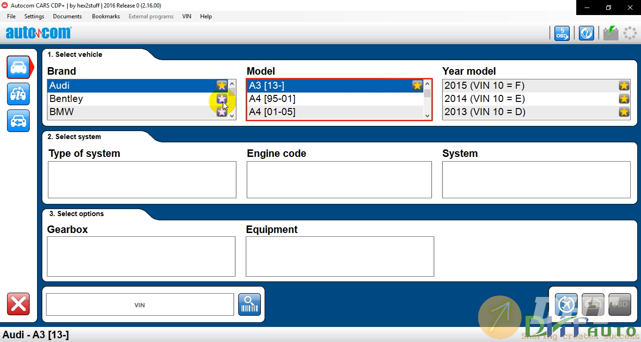
Task: Open the generic OBD icon in the toolbar
Action: [562, 33]
